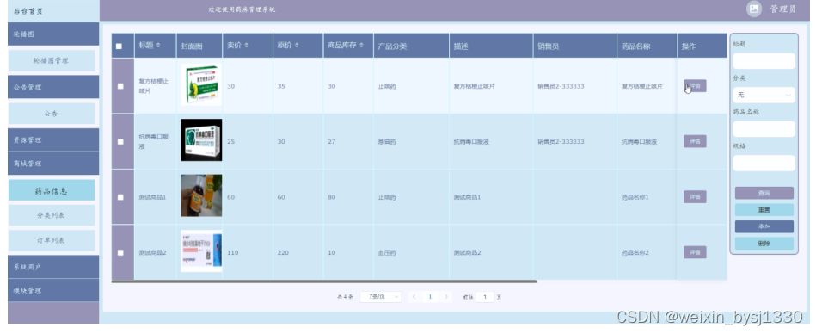Screen dimensions: 816x334
Task: Check the row for 测试商品2
Action: [120, 253]
